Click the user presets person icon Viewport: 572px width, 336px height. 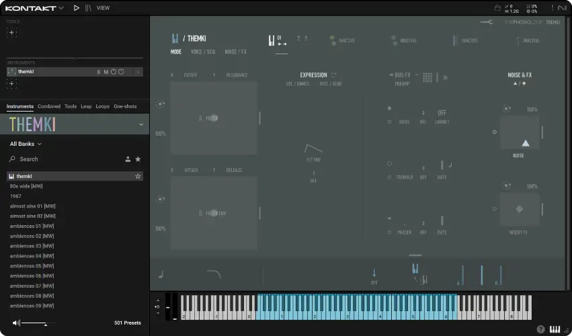point(128,159)
